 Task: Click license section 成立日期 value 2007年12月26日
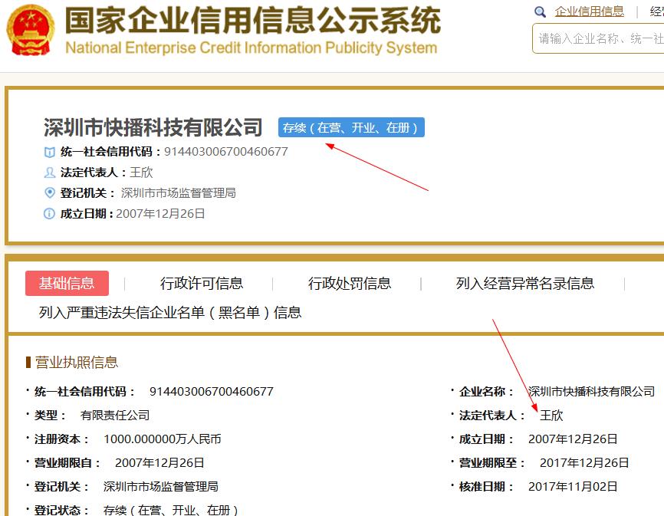(x=573, y=439)
